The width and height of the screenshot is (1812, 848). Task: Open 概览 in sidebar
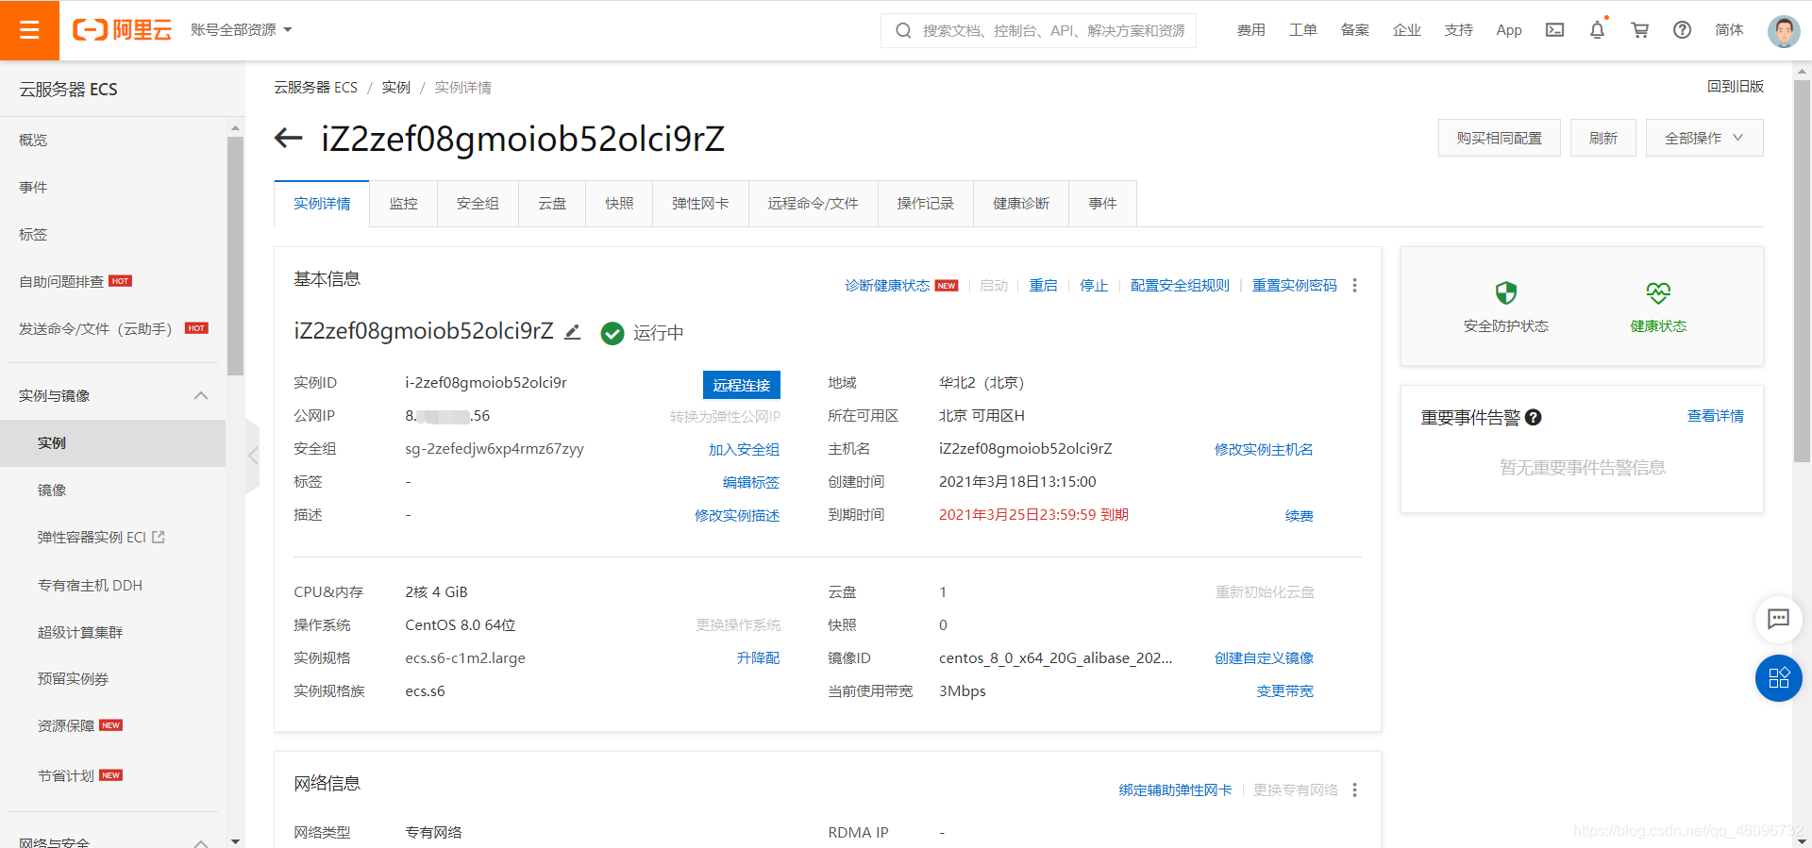click(x=33, y=140)
